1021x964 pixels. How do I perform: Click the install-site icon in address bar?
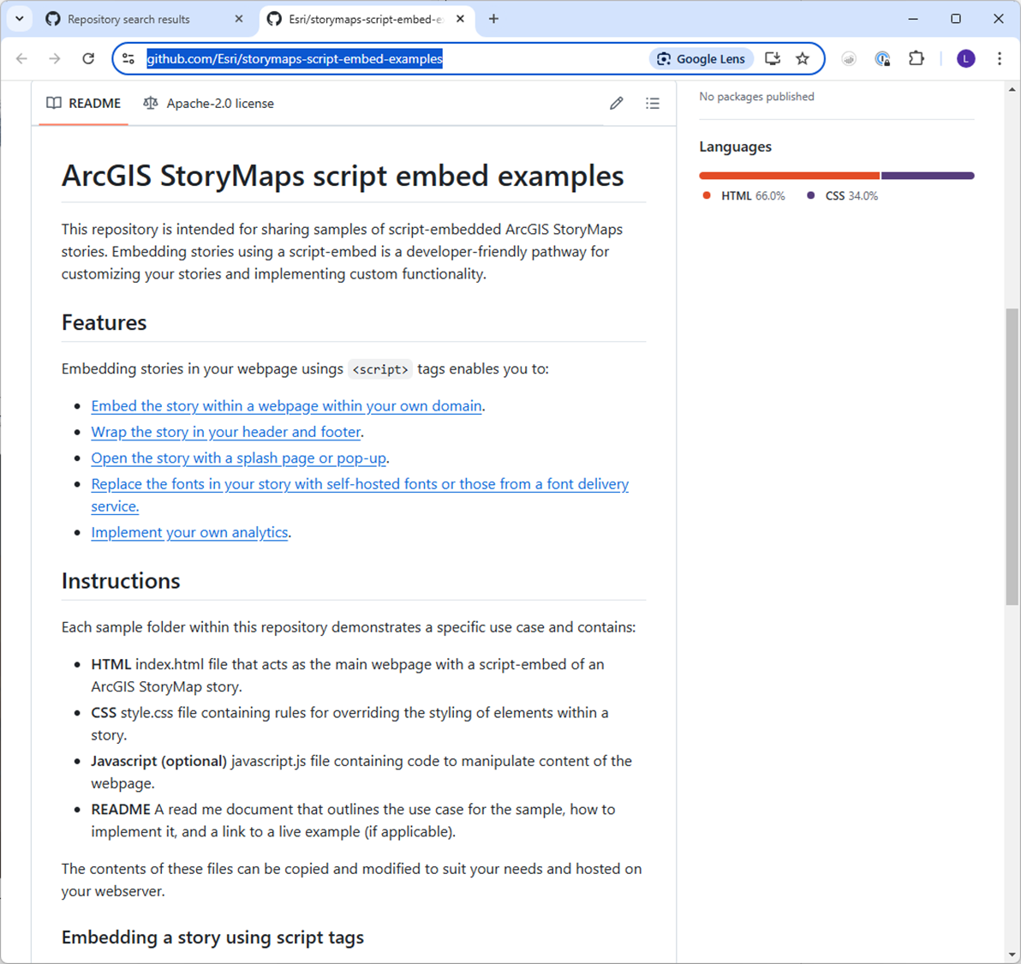[x=772, y=58]
